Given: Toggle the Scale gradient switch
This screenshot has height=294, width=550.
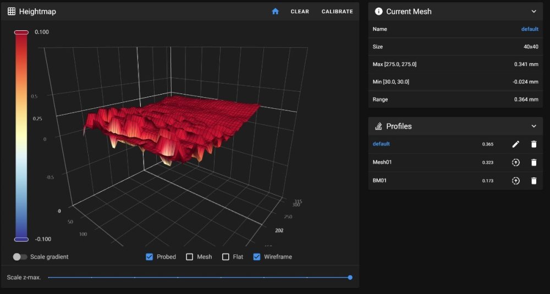Looking at the screenshot, I should tap(20, 257).
